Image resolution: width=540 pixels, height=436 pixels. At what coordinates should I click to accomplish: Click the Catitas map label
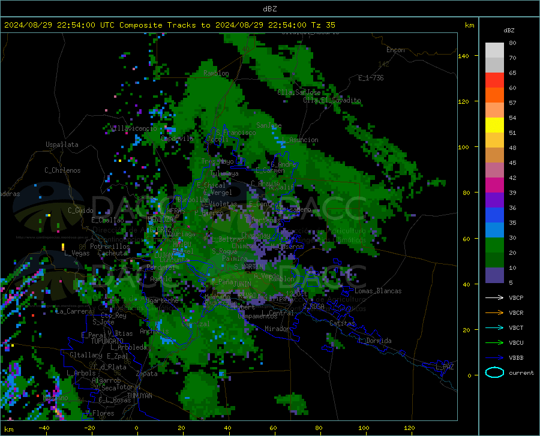click(x=342, y=323)
